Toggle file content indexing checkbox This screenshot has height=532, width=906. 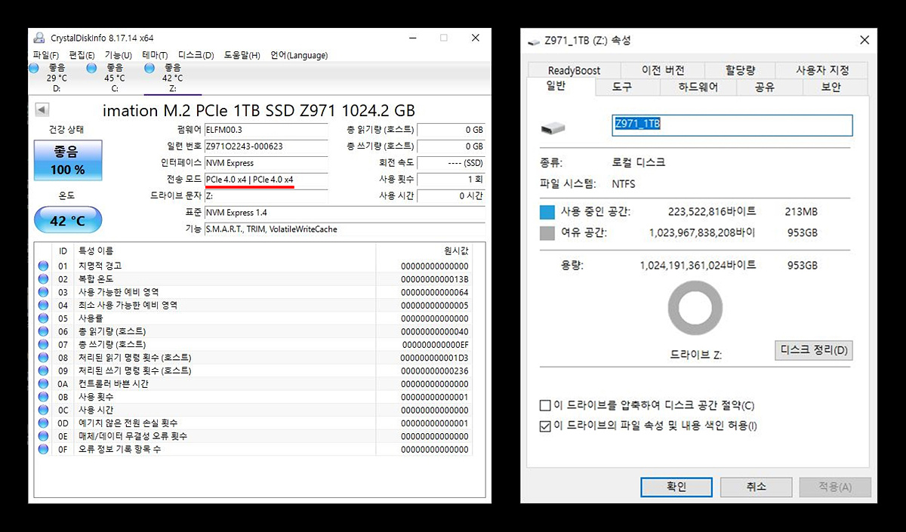[x=545, y=426]
